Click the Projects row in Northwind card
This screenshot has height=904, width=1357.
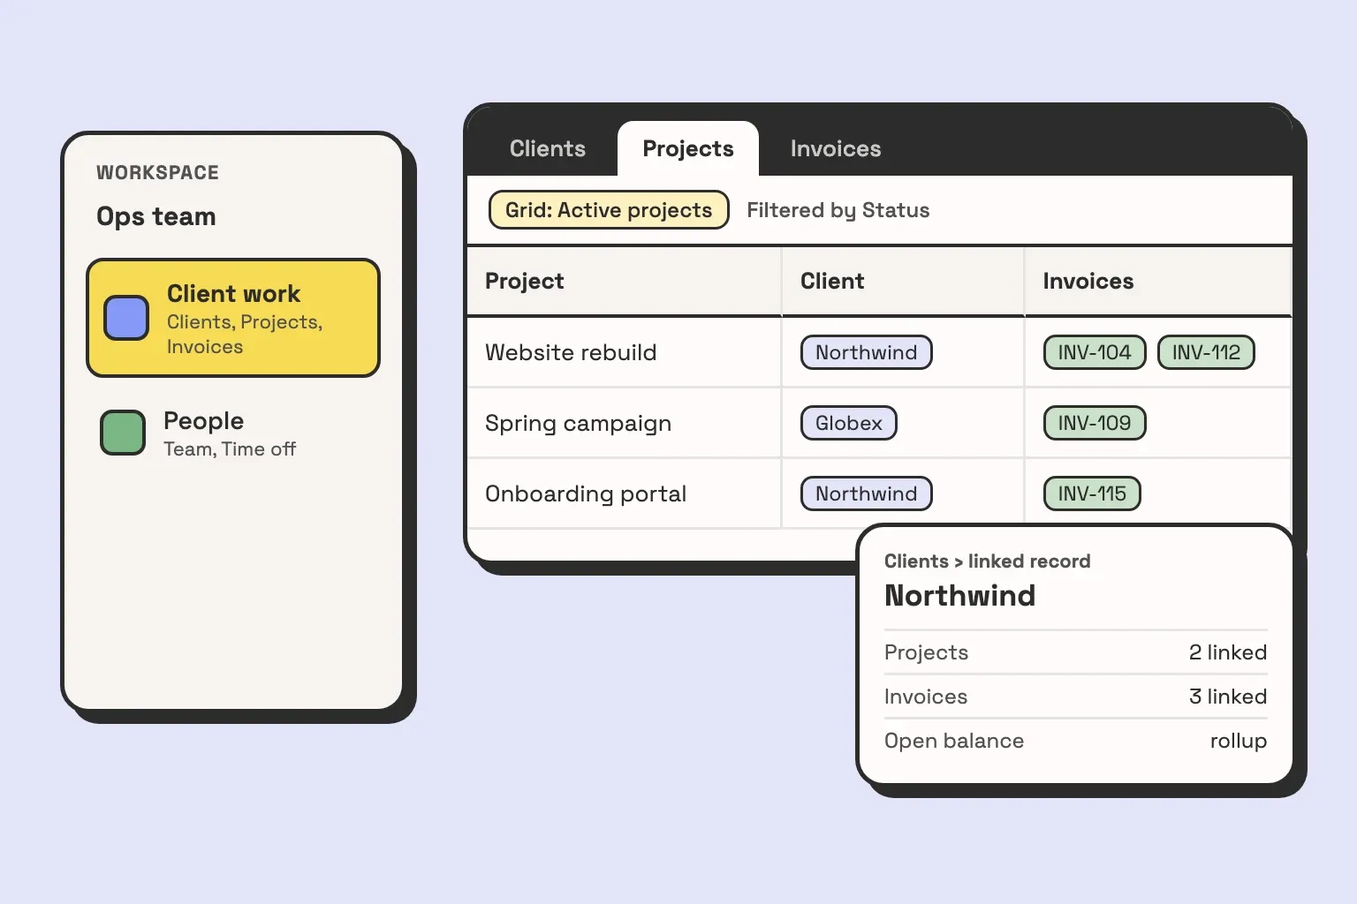tap(1076, 652)
